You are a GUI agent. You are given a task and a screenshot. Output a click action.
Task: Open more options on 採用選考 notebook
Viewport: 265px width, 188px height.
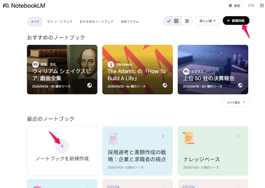pyautogui.click(x=163, y=136)
